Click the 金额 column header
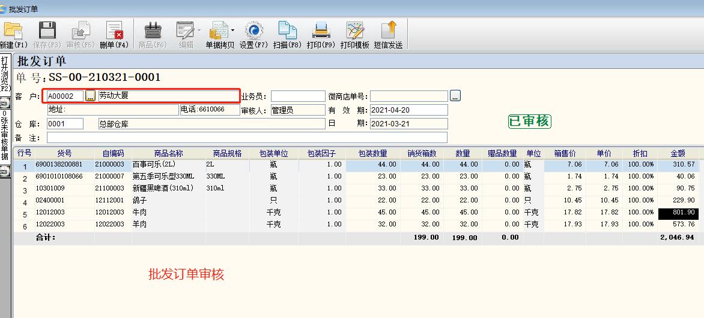This screenshot has width=704, height=318. point(678,153)
